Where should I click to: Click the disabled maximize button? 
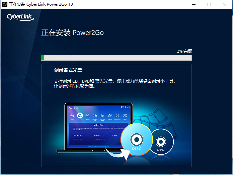(x=209, y=4)
